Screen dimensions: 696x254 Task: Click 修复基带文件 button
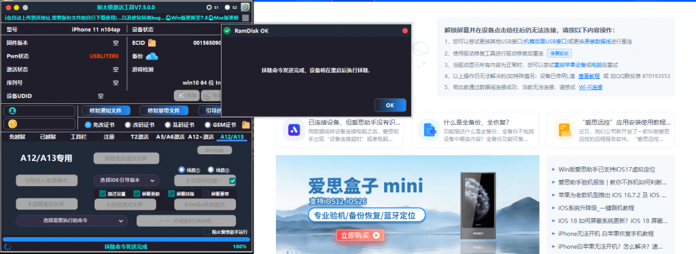(x=164, y=111)
